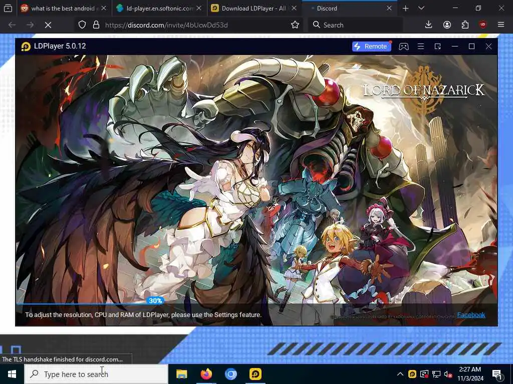Close the softonic browser tab

click(198, 8)
